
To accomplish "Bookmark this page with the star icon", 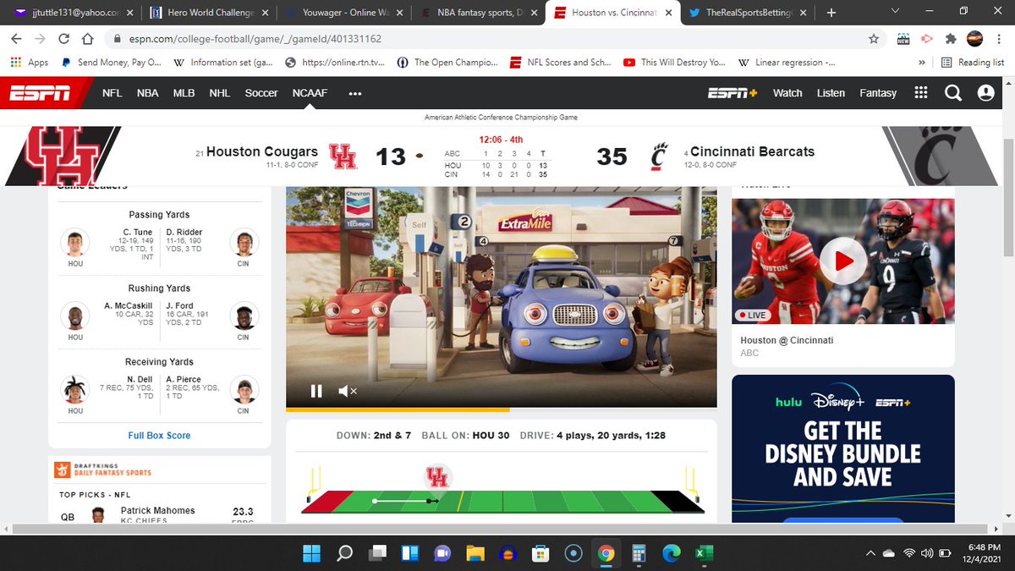I will pyautogui.click(x=874, y=39).
